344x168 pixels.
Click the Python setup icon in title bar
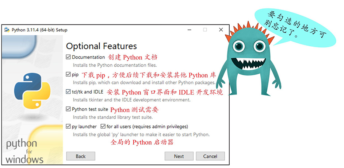pyautogui.click(x=7, y=30)
